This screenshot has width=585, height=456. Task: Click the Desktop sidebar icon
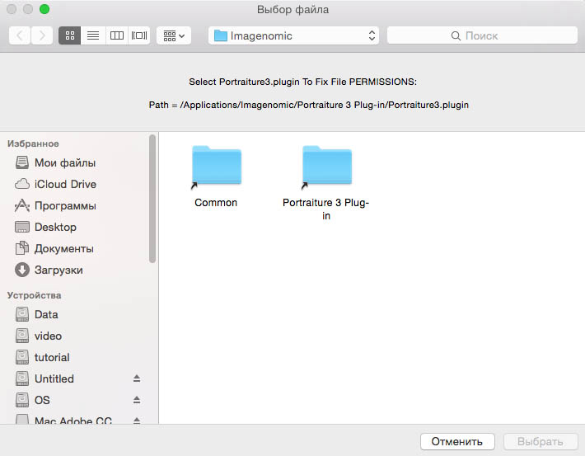click(x=22, y=227)
